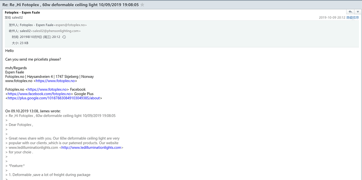Click the email subject title text
Image resolution: width=362 pixels, height=180 pixels.
71,5
